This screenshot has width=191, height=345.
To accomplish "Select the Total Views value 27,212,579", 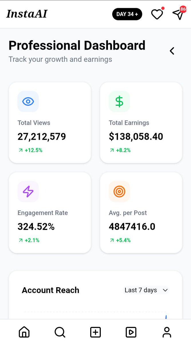I will 42,137.
